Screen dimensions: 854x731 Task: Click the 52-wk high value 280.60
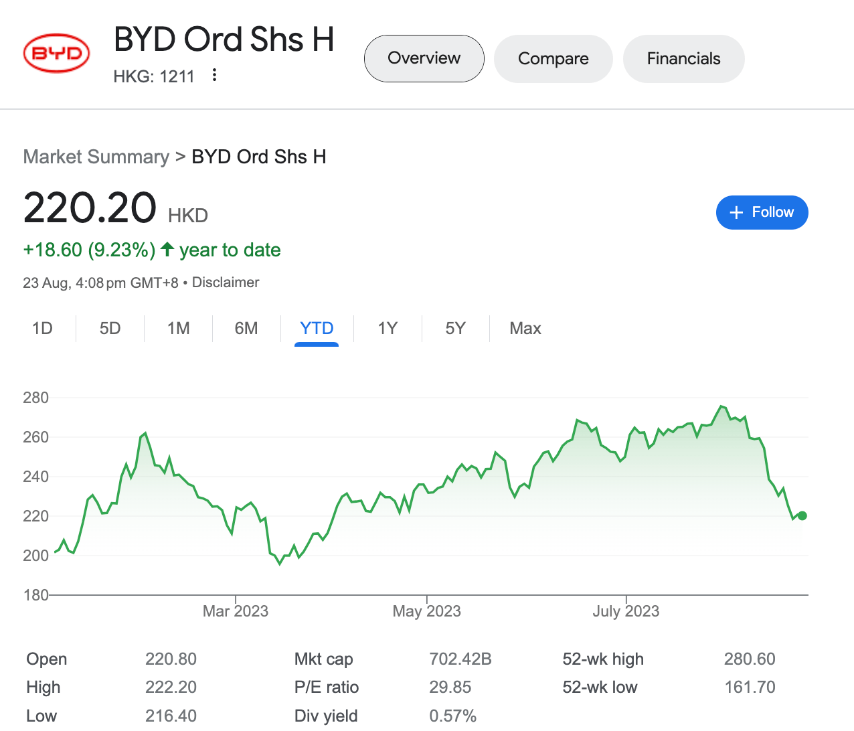pos(750,659)
